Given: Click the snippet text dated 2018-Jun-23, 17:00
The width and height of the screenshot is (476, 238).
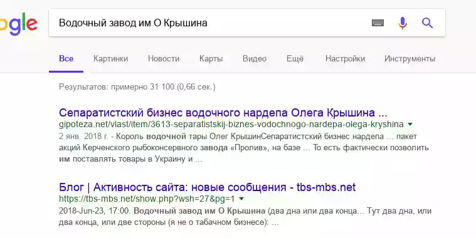Looking at the screenshot, I should [x=245, y=217].
